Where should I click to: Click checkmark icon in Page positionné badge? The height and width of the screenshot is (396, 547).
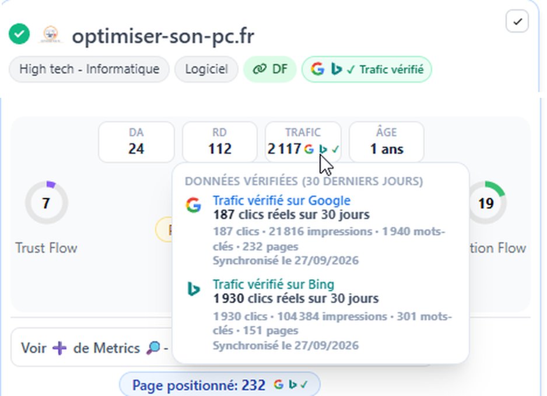304,384
